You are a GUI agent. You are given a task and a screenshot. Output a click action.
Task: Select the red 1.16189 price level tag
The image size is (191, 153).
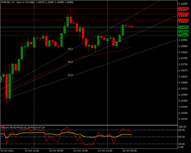pyautogui.click(x=183, y=14)
